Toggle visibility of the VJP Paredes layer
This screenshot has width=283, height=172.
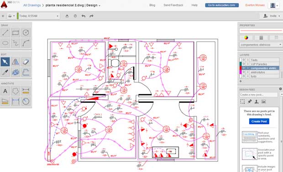coord(244,64)
